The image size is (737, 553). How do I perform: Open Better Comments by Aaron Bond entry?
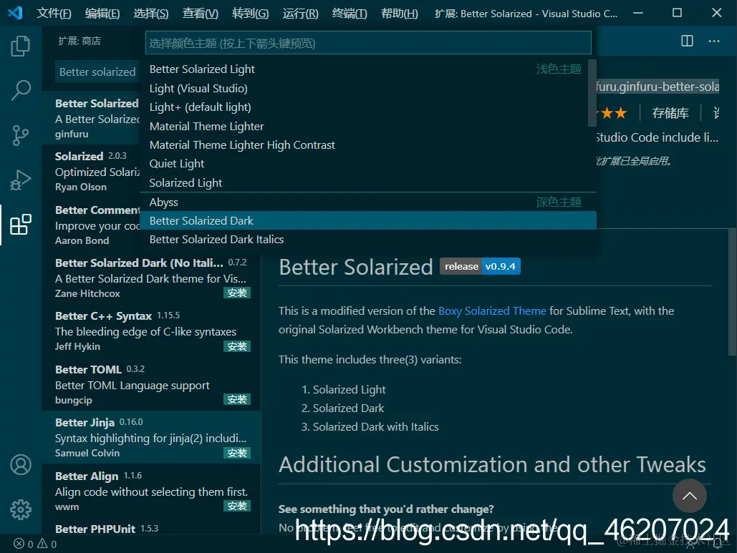click(x=91, y=225)
